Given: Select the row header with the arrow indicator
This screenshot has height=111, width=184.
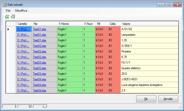Looking at the screenshot, I should [x=11, y=29].
